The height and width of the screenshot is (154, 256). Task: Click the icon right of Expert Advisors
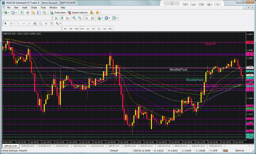[x=92, y=13]
